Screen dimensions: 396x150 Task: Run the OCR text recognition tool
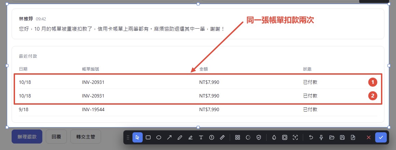click(x=295, y=137)
